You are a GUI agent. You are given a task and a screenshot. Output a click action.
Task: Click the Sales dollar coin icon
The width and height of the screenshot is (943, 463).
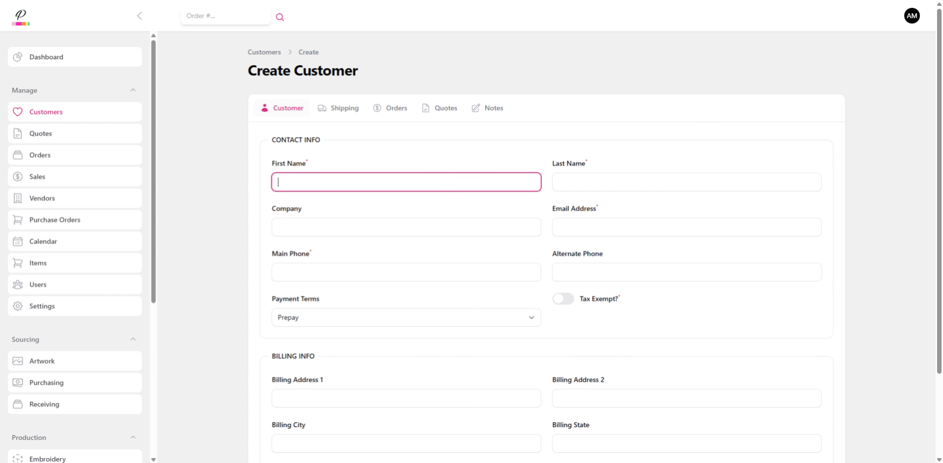(18, 177)
